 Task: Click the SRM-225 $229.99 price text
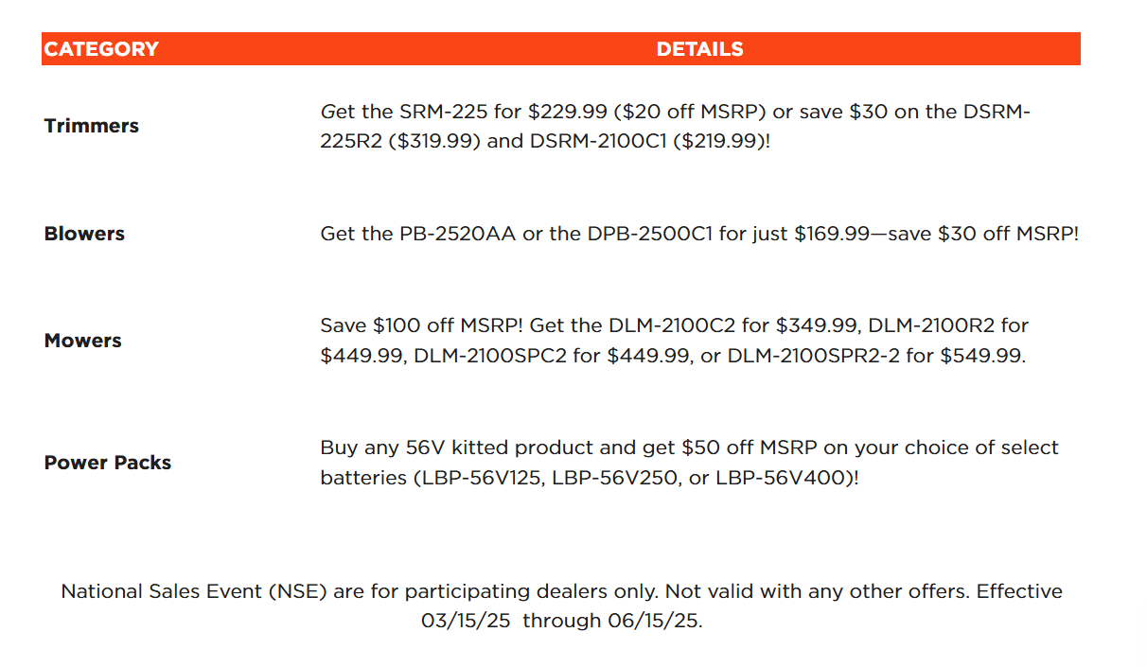(567, 112)
